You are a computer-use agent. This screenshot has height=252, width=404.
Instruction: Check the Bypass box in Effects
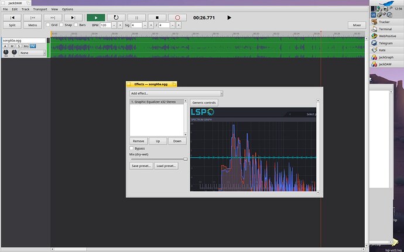131,149
